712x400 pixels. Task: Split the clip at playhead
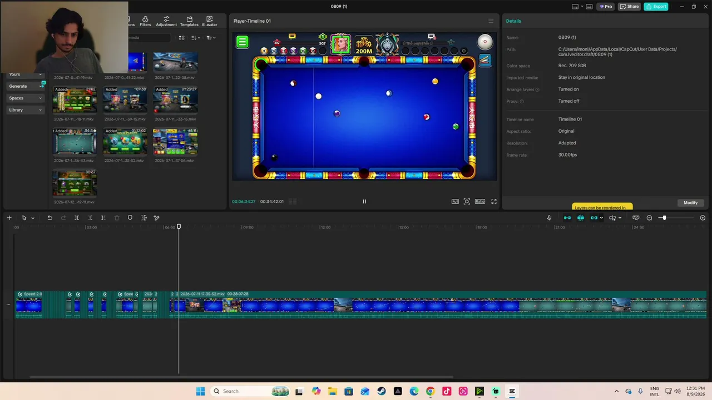click(77, 218)
